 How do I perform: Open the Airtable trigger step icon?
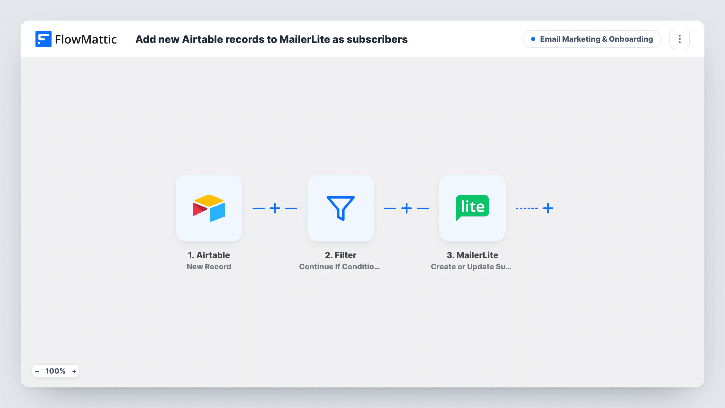click(209, 208)
